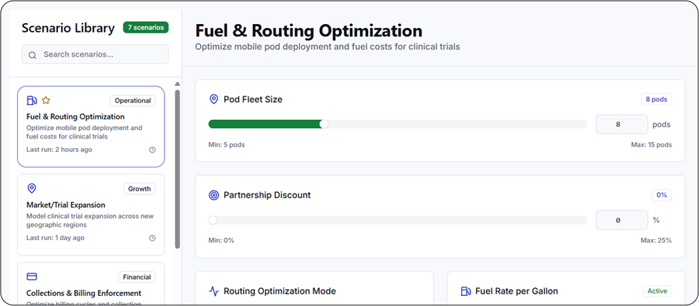The height and width of the screenshot is (306, 699).
Task: Click the magnifier icon in the search box
Action: coord(33,55)
